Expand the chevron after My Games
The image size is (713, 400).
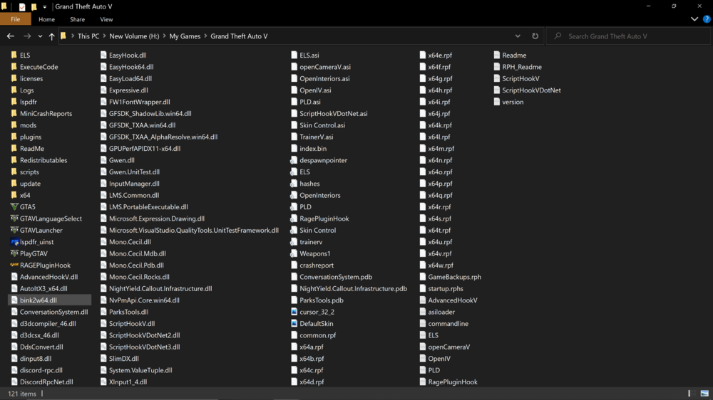point(205,36)
